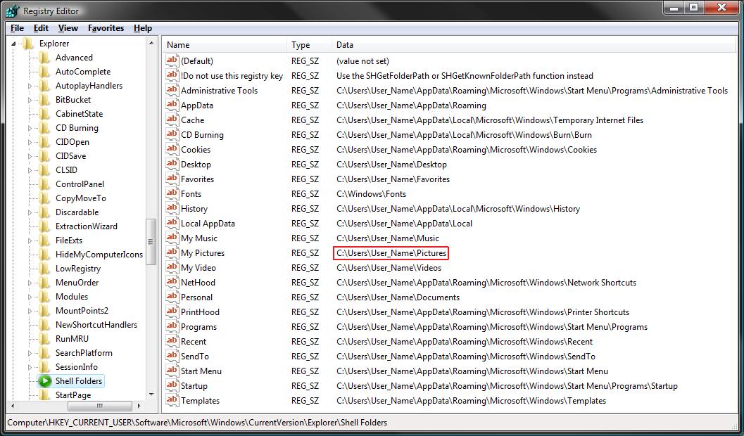Expand the Discardable key
Image resolution: width=744 pixels, height=436 pixels.
30,212
